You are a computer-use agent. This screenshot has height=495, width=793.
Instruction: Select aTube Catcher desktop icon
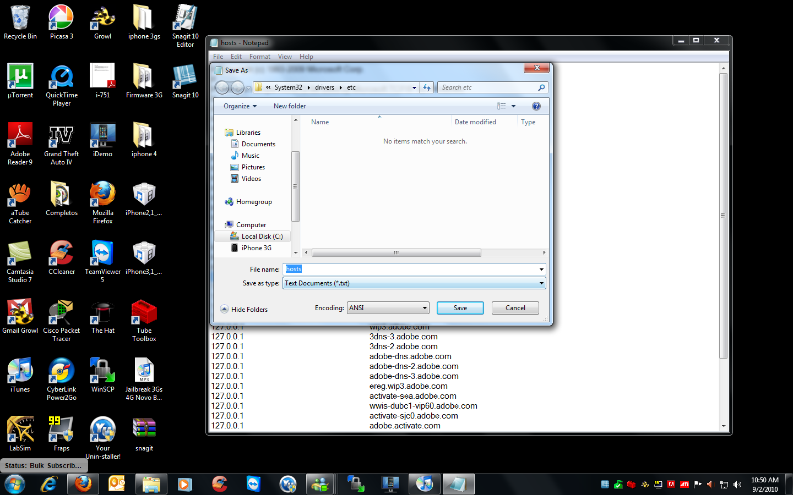pos(20,202)
